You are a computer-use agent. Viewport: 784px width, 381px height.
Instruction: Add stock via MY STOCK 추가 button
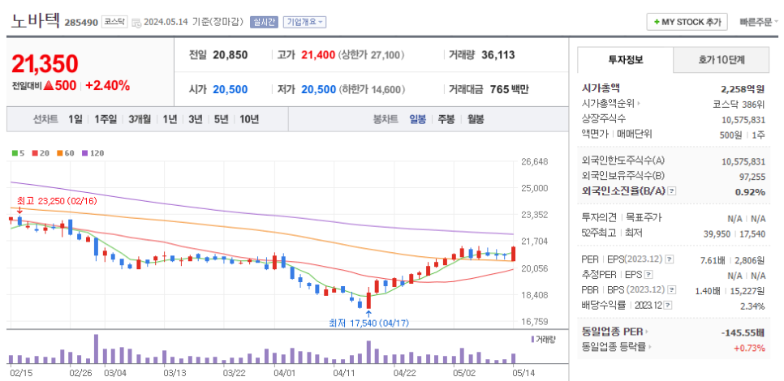pyautogui.click(x=687, y=22)
